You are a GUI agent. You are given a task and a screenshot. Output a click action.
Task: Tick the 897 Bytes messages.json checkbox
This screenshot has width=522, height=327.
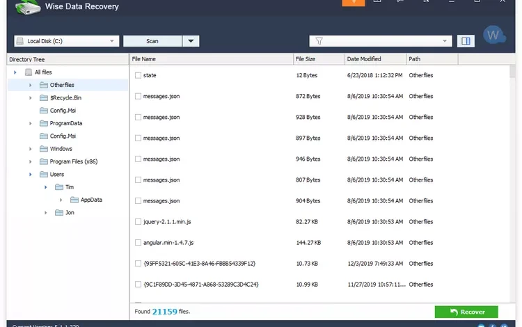pyautogui.click(x=139, y=138)
